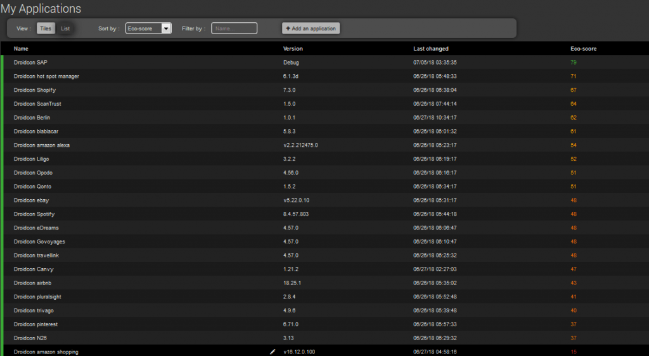Click eco-score 67 for Shopify

click(573, 90)
